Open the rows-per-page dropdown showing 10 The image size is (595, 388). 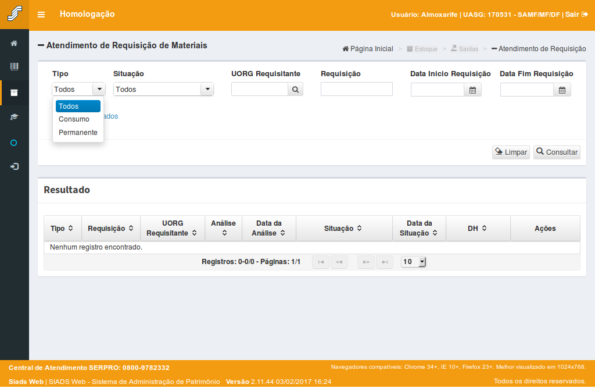point(414,262)
